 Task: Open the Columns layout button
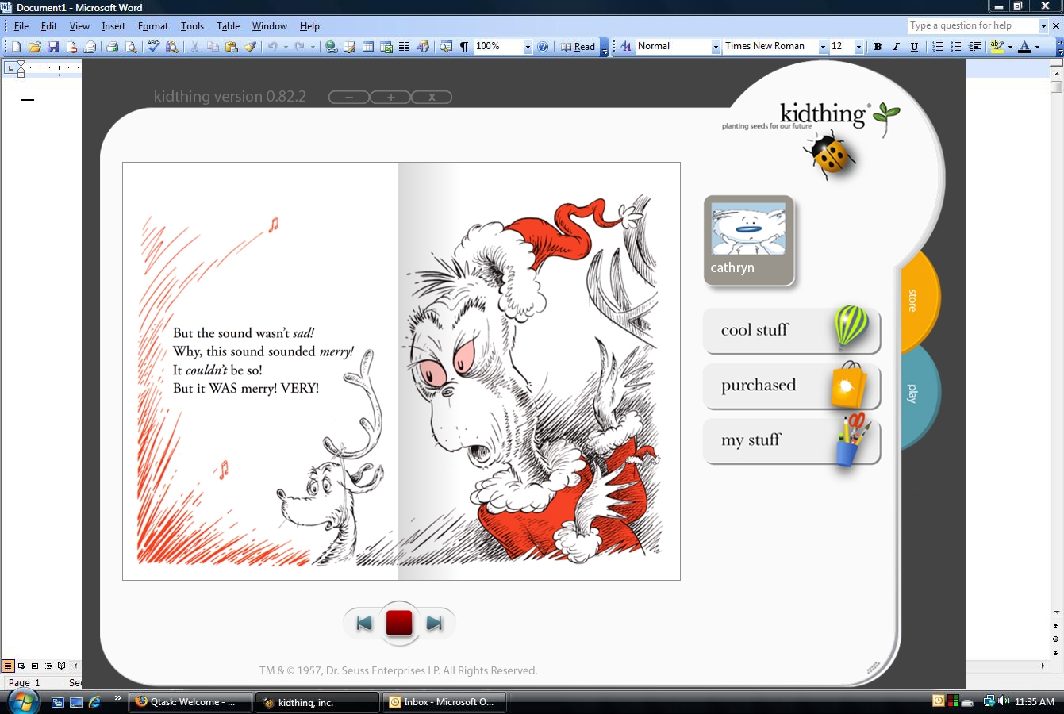coord(405,47)
